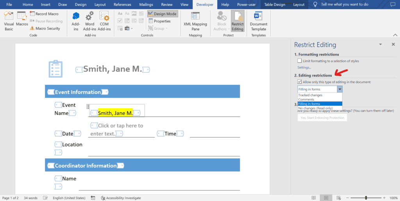Check Limit formatting to a selection of styles
The width and height of the screenshot is (400, 201).
pos(300,61)
